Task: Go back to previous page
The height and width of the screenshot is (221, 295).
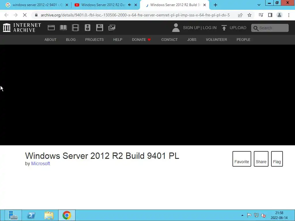Action: pos(6,15)
